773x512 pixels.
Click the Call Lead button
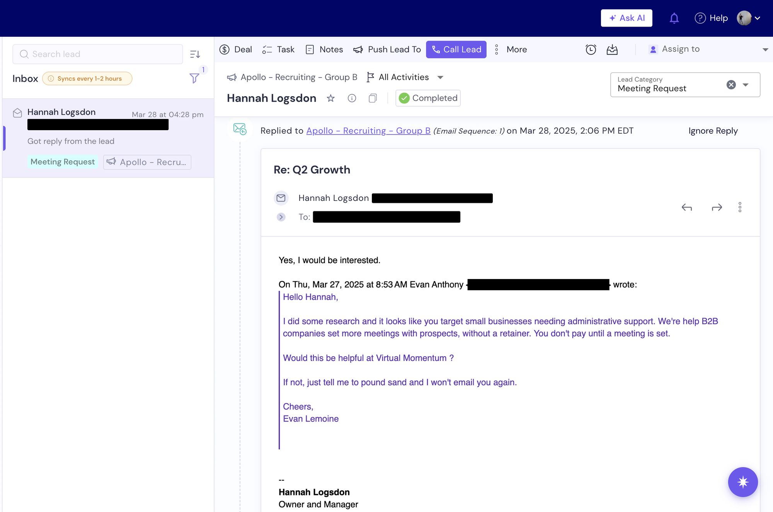click(456, 49)
